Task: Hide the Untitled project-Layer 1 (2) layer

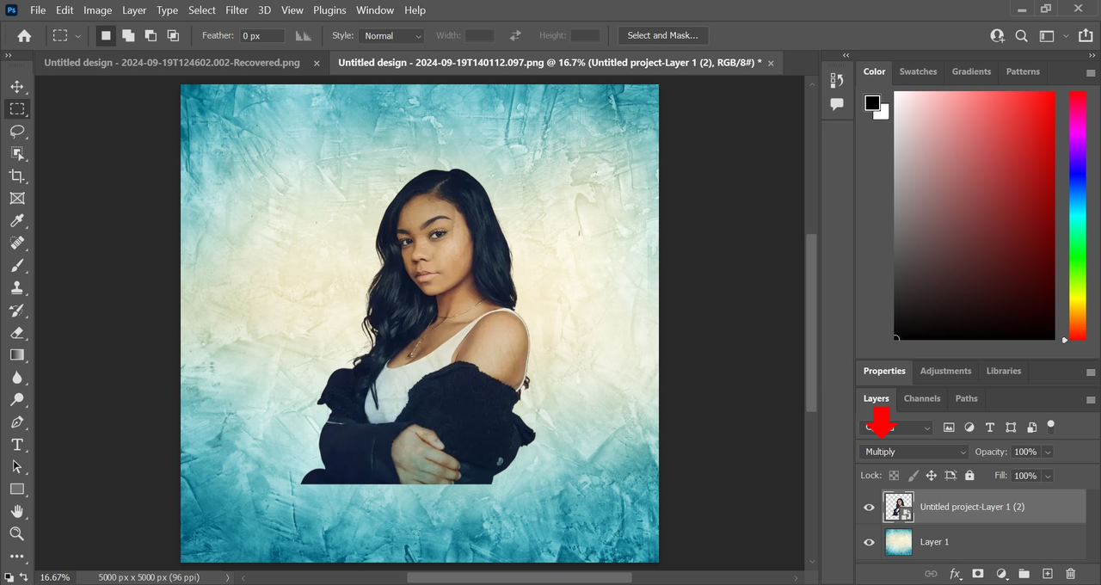Action: coord(869,508)
